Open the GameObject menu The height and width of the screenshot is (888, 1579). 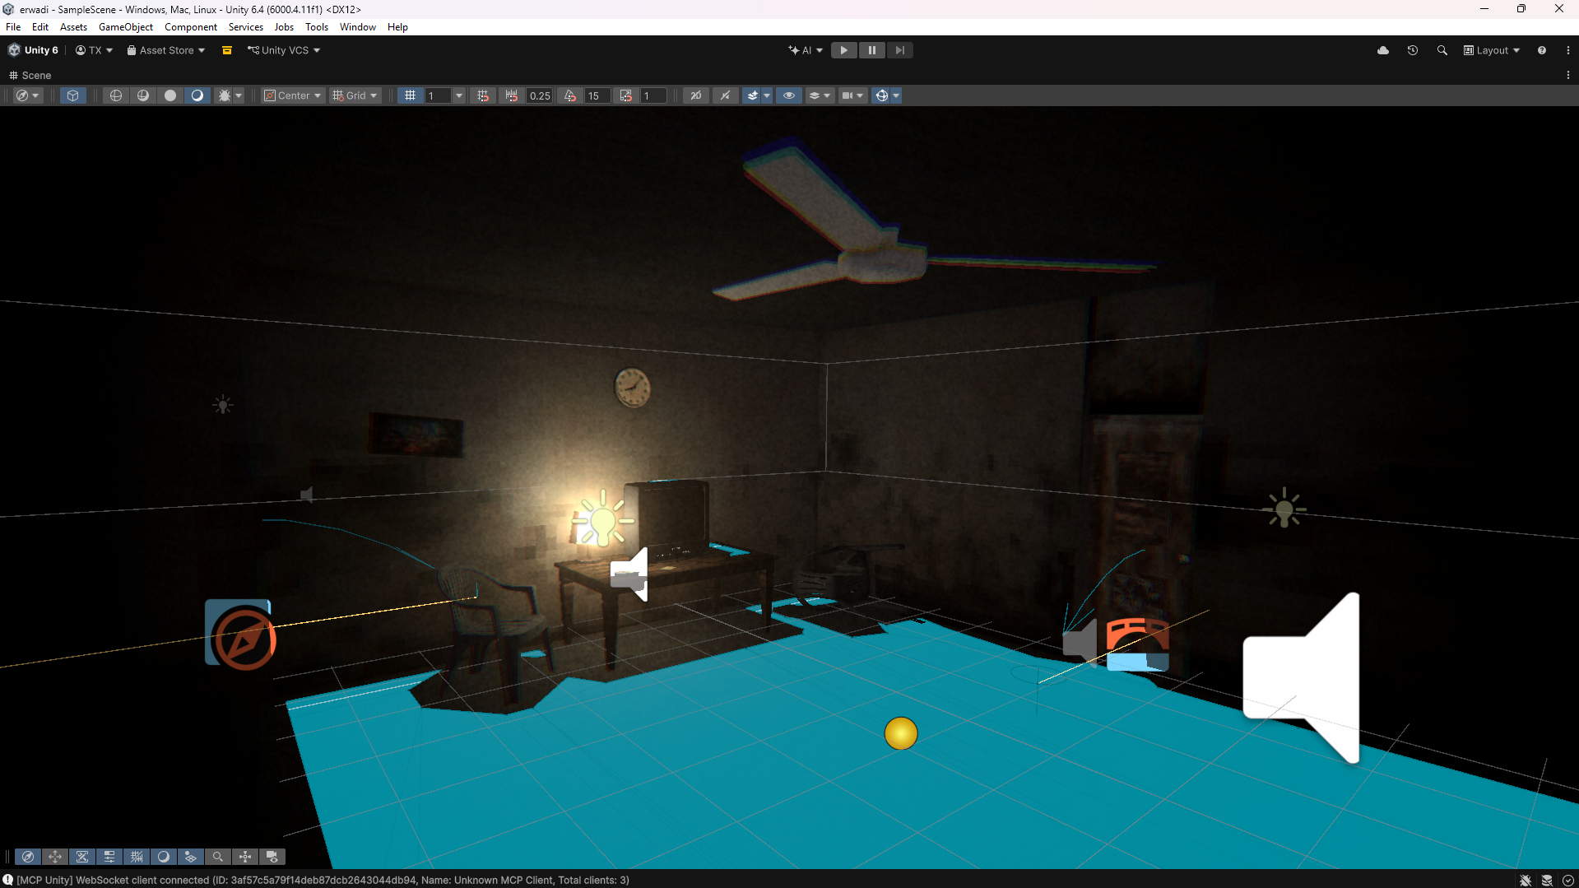coord(126,27)
